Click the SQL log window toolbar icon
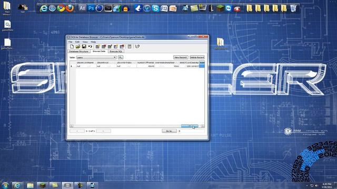Viewport: 337px width, 189px height. [130, 47]
